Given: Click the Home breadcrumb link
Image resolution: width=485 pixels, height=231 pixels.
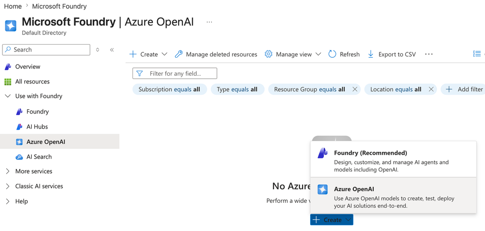Looking at the screenshot, I should pyautogui.click(x=13, y=6).
